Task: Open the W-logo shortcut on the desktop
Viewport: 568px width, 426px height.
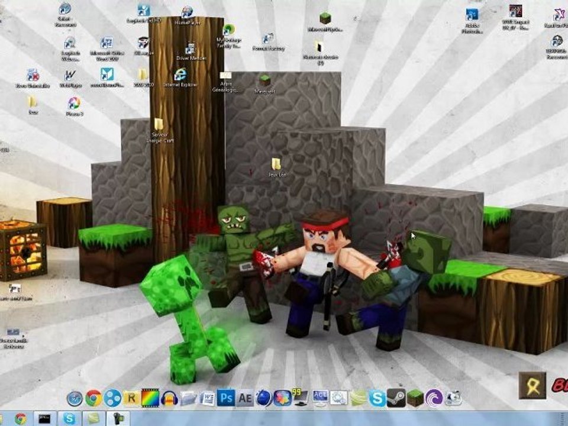Action: click(70, 79)
